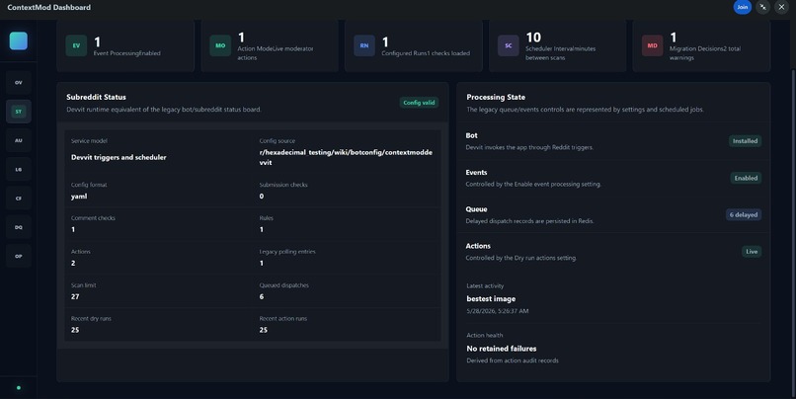The width and height of the screenshot is (796, 399).
Task: Click the MO Action Mode icon
Action: coord(220,45)
